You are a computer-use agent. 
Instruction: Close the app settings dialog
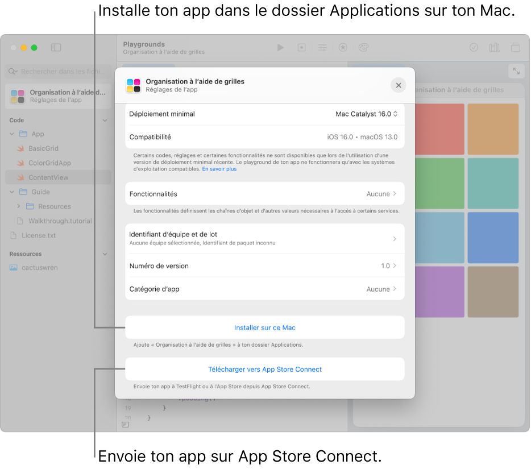[x=399, y=85]
